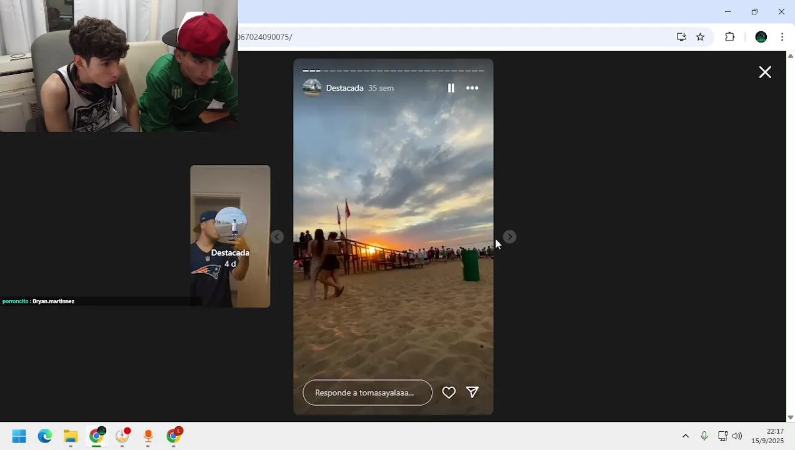Open second Chrome taskbar icon with L badge
The width and height of the screenshot is (795, 450).
pyautogui.click(x=174, y=436)
